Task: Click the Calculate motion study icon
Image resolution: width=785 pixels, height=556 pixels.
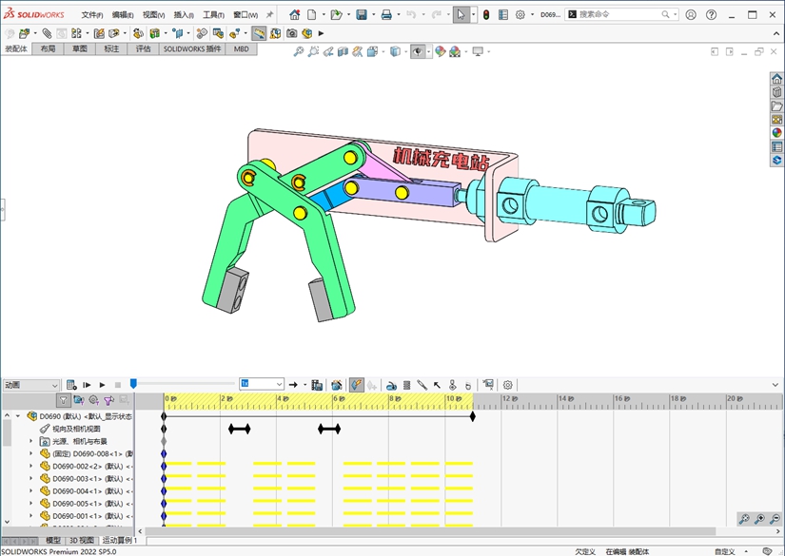Action: pos(71,385)
